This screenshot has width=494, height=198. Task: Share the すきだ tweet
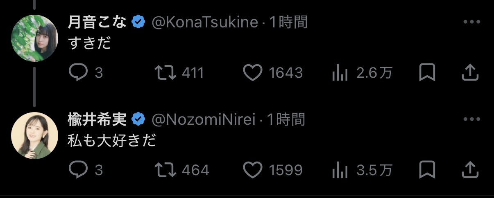pos(470,73)
